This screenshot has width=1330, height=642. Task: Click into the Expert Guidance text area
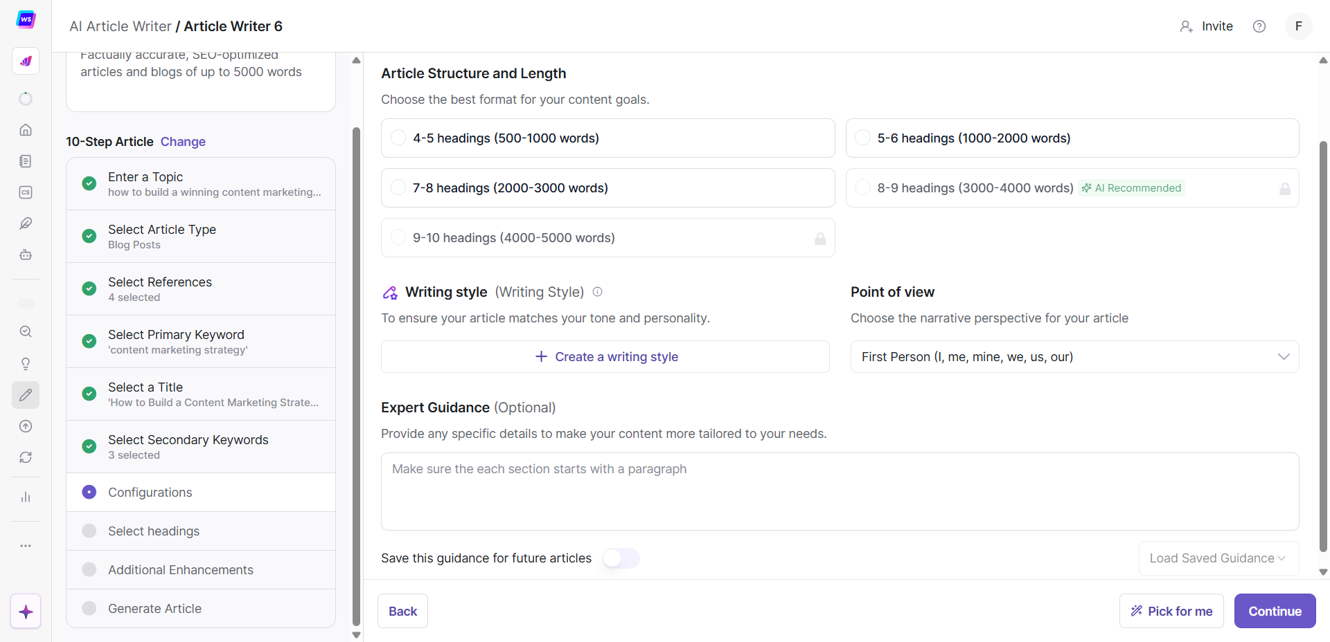click(x=840, y=492)
